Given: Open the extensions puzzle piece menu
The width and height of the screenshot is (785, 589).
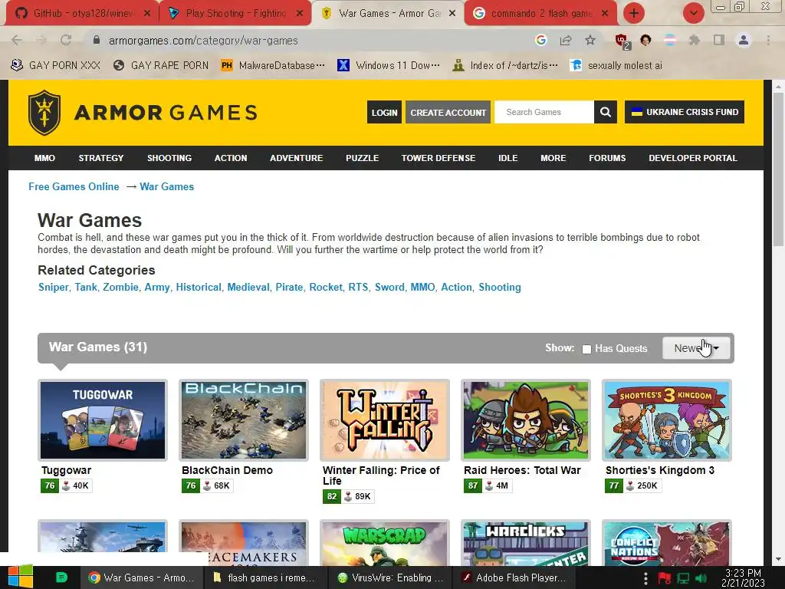Looking at the screenshot, I should [695, 40].
